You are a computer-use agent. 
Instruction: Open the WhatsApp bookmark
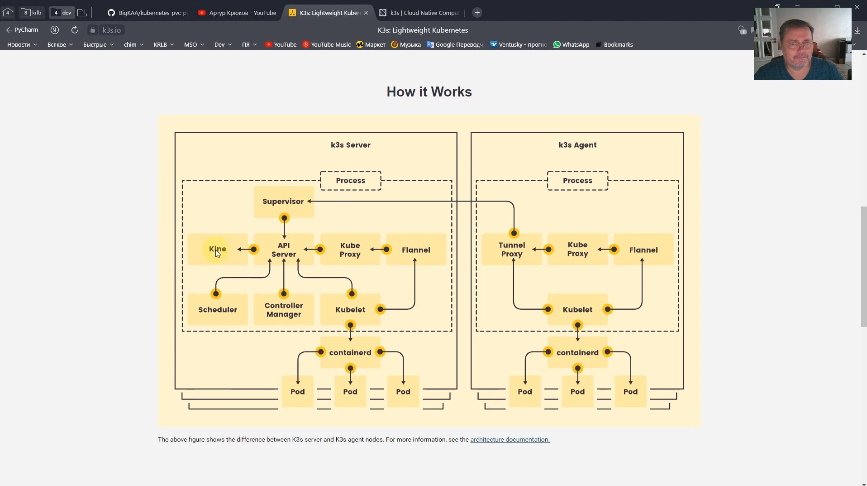[x=571, y=44]
